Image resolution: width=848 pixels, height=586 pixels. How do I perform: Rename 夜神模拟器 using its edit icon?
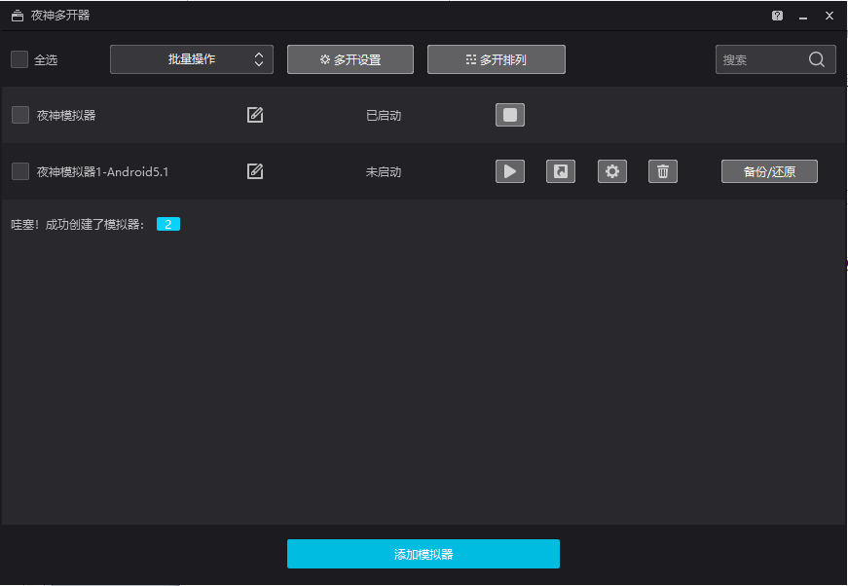pyautogui.click(x=255, y=115)
